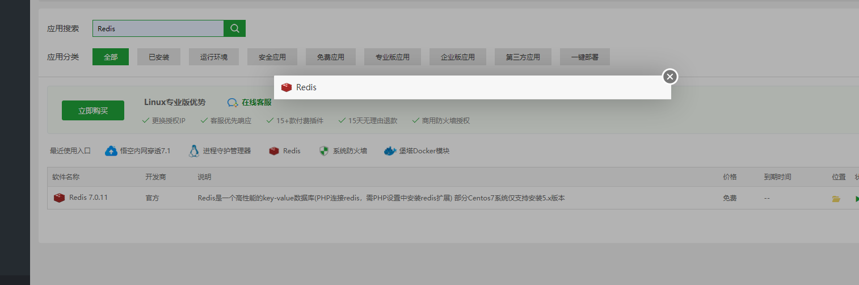Screen dimensions: 859x285
Task: Click the 说明 column header
Action: 204,177
